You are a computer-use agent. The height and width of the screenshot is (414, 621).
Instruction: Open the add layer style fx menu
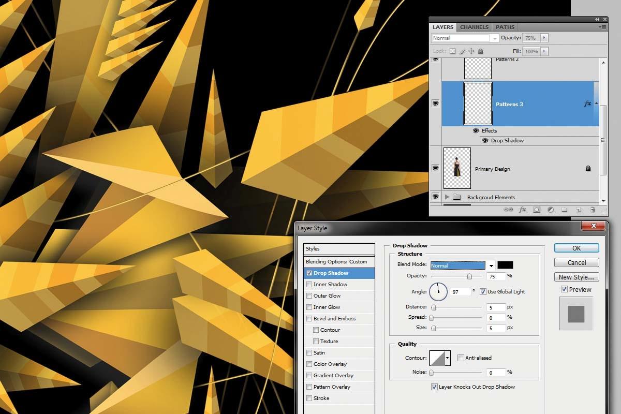point(523,210)
